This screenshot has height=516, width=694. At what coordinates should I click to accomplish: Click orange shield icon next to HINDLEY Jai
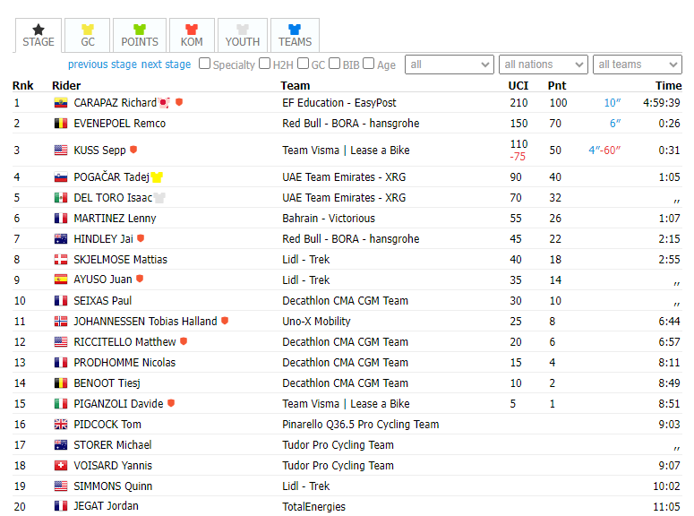(141, 238)
